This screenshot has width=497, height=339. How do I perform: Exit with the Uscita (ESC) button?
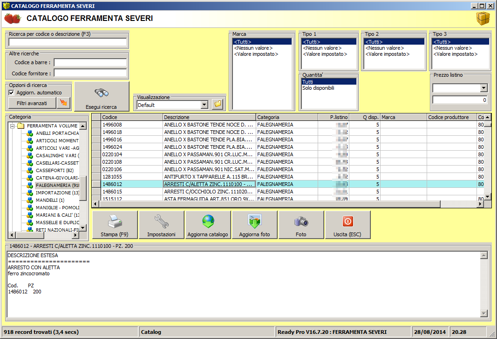click(347, 225)
